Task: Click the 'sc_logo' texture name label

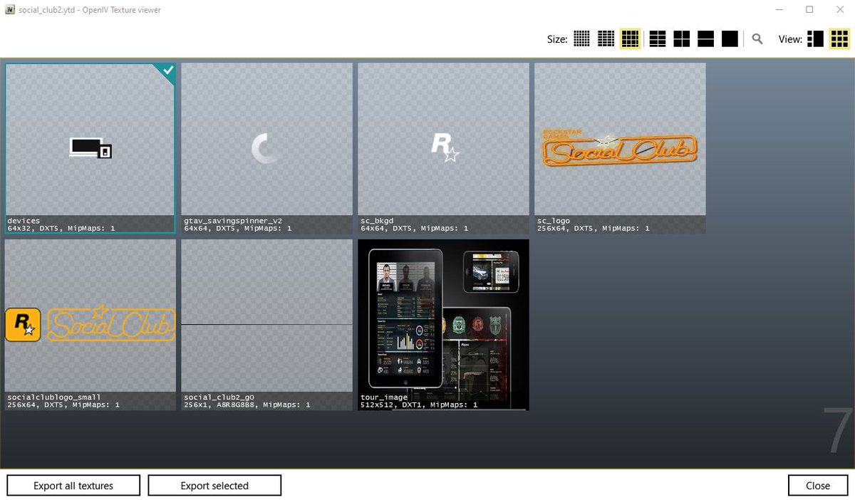Action: pyautogui.click(x=554, y=221)
